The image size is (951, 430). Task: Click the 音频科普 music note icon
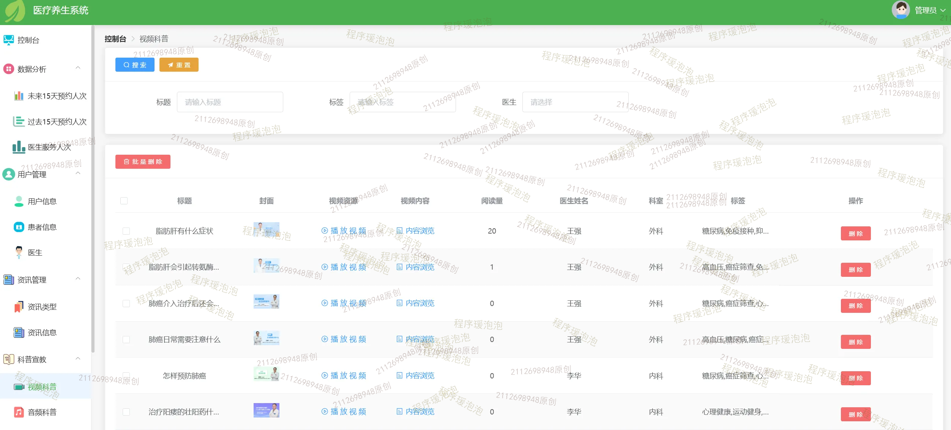pos(19,412)
